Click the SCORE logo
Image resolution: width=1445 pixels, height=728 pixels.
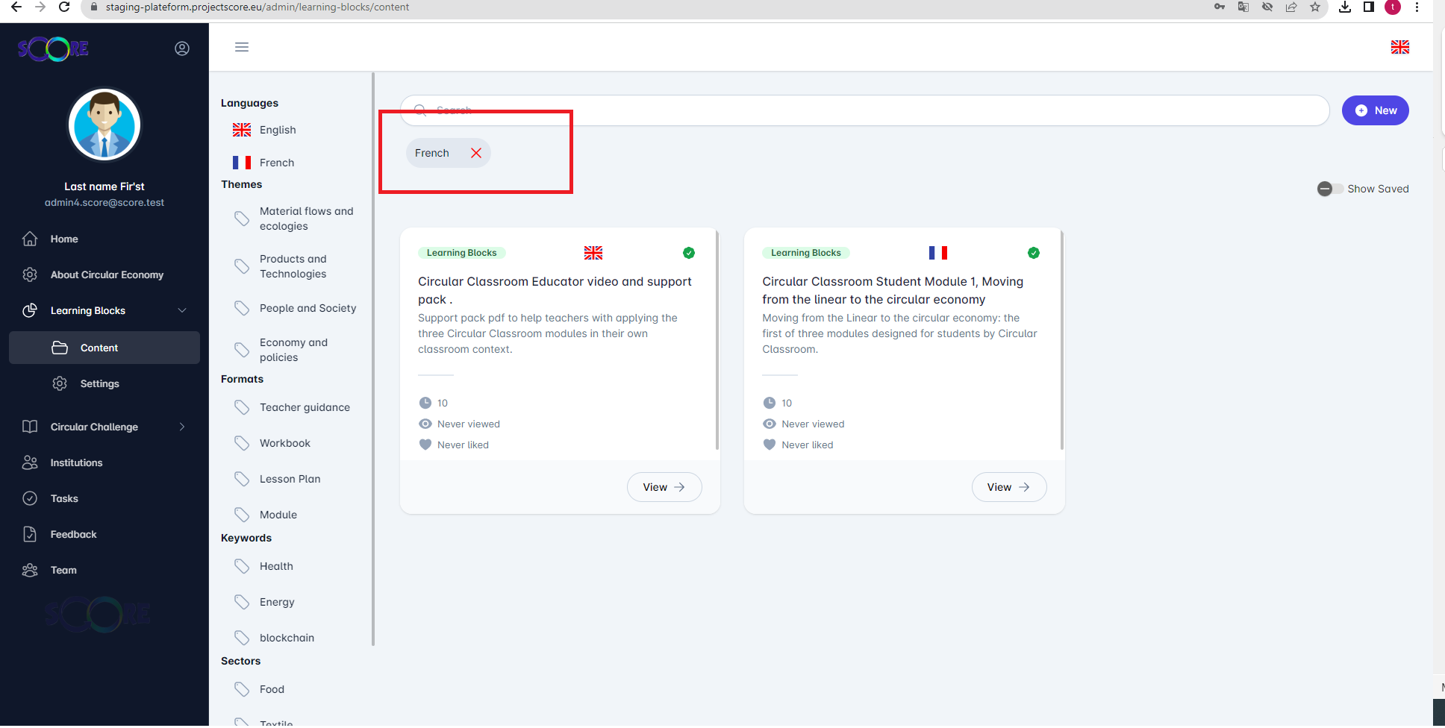coord(53,49)
